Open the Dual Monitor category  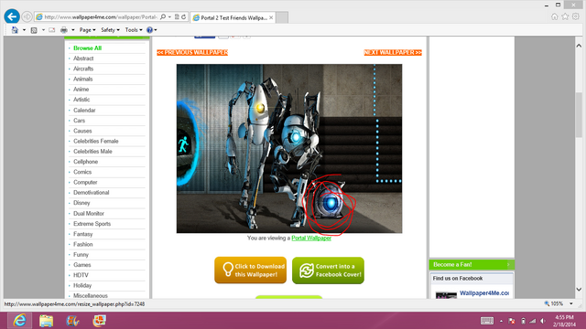click(89, 213)
